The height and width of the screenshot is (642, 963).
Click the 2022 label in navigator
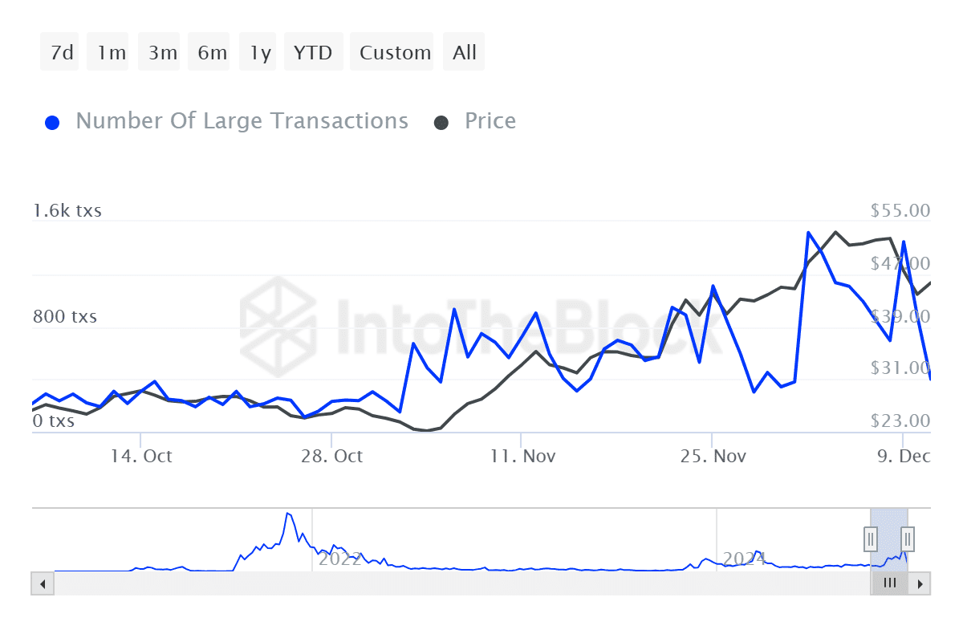point(339,559)
